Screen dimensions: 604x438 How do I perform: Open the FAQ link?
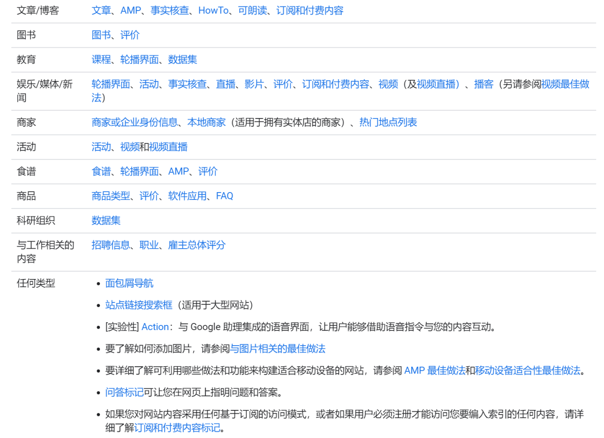(225, 196)
